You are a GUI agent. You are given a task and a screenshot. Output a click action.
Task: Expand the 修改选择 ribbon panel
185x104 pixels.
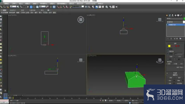(x=12, y=13)
